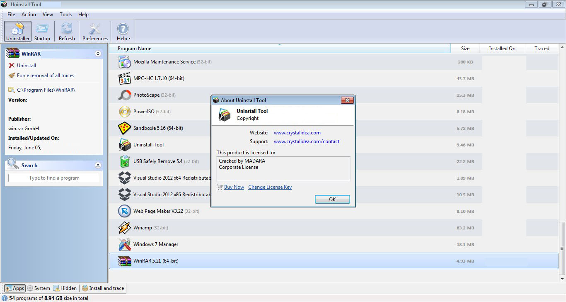The height and width of the screenshot is (302, 566).
Task: Open www.crystalidea.com/contact support link
Action: (x=307, y=141)
